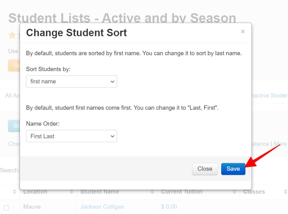The width and height of the screenshot is (288, 214).
Task: Tick the checkbox beside Mauve row
Action: tap(6, 208)
